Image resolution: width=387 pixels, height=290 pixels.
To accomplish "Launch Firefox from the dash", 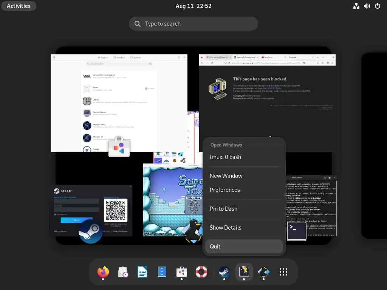I will pyautogui.click(x=103, y=272).
